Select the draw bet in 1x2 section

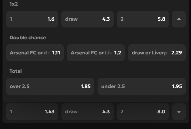pos(87,19)
